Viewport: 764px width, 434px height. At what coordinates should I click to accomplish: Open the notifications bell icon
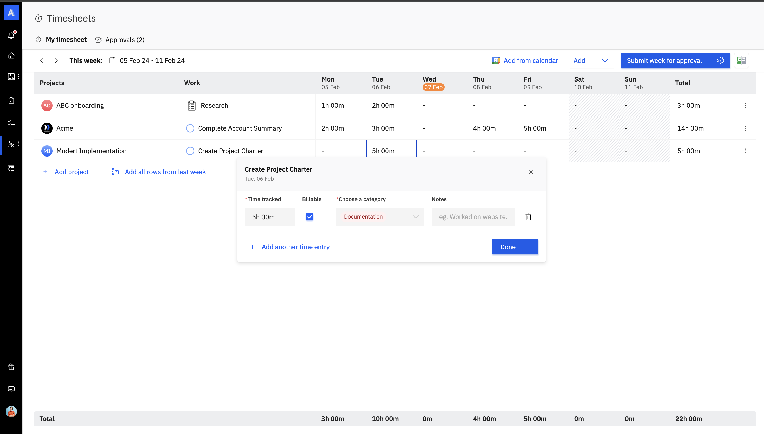(x=11, y=36)
